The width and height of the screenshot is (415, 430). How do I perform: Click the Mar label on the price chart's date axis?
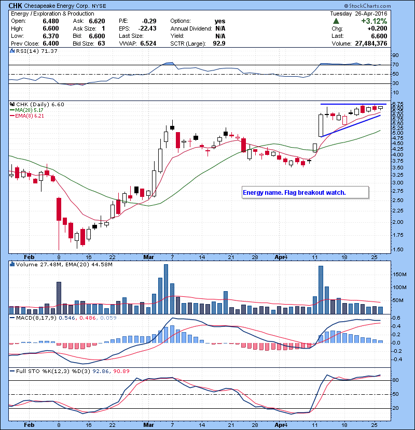[x=148, y=257]
